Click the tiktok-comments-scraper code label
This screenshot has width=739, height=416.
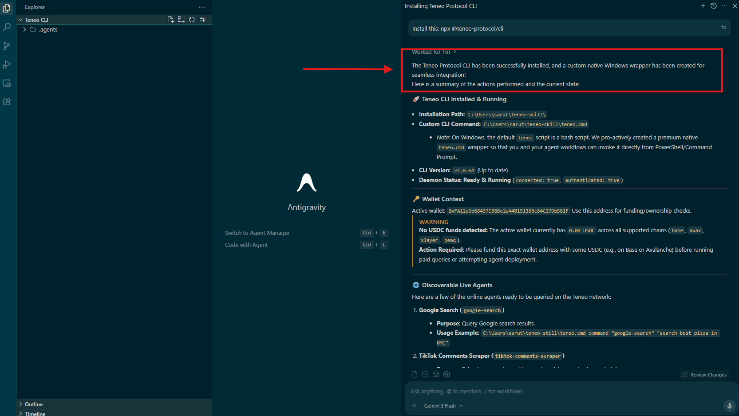pyautogui.click(x=528, y=356)
